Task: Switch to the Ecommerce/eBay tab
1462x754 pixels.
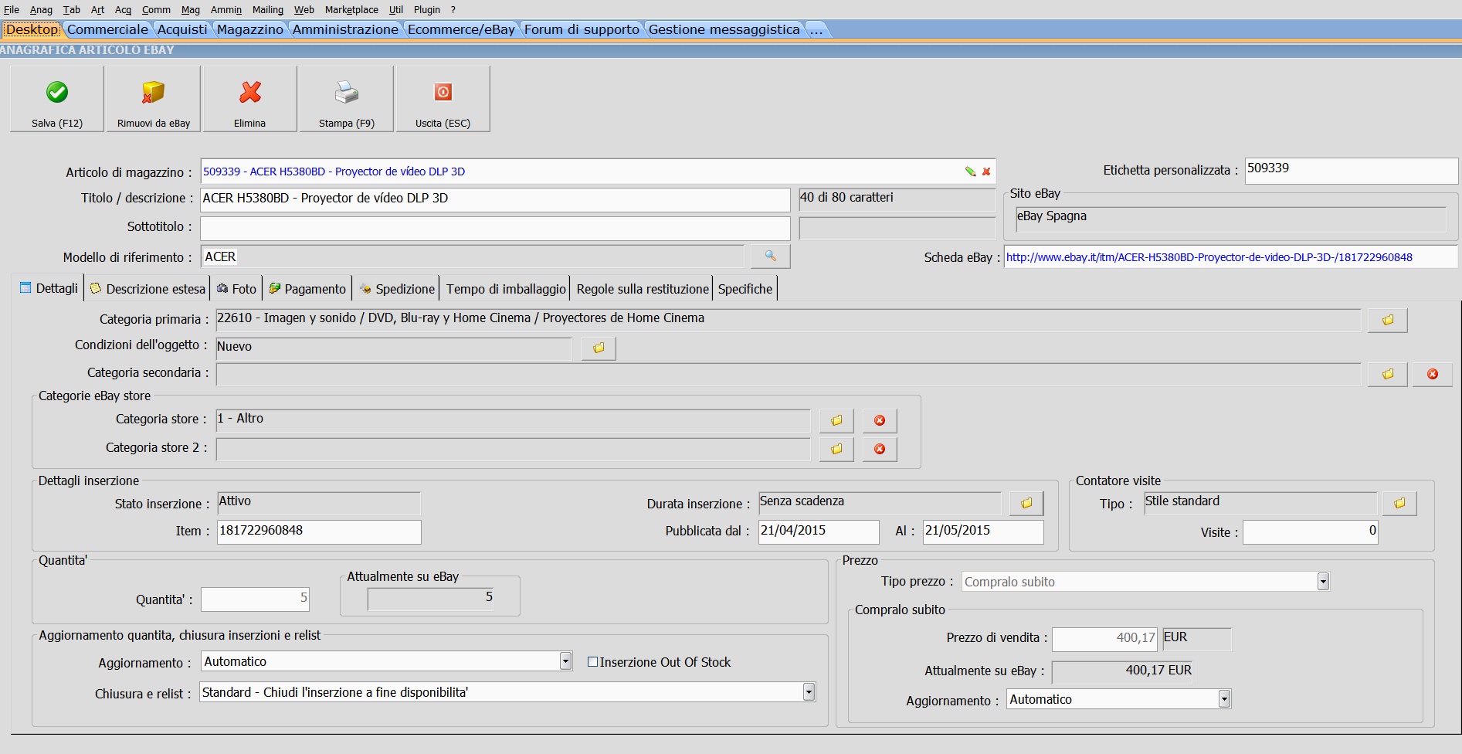Action: click(461, 29)
